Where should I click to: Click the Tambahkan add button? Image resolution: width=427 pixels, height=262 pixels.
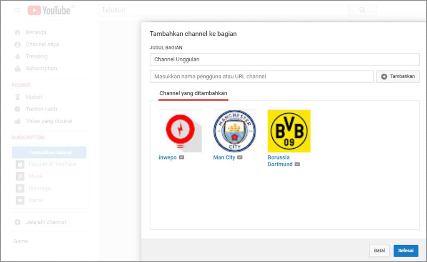[397, 77]
